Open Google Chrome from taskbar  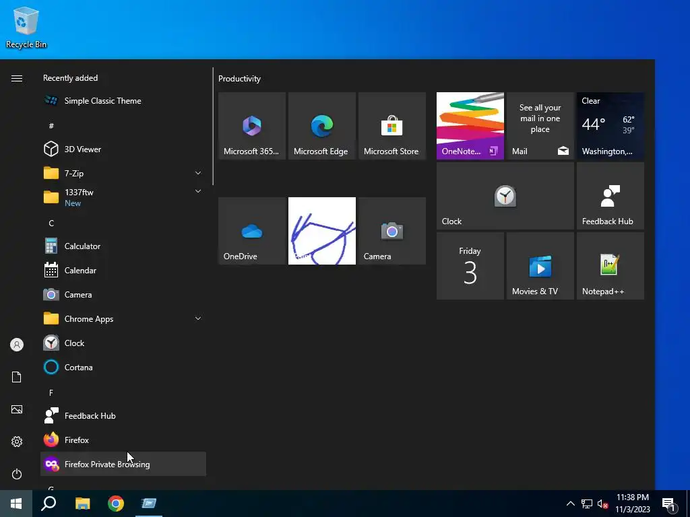point(116,504)
